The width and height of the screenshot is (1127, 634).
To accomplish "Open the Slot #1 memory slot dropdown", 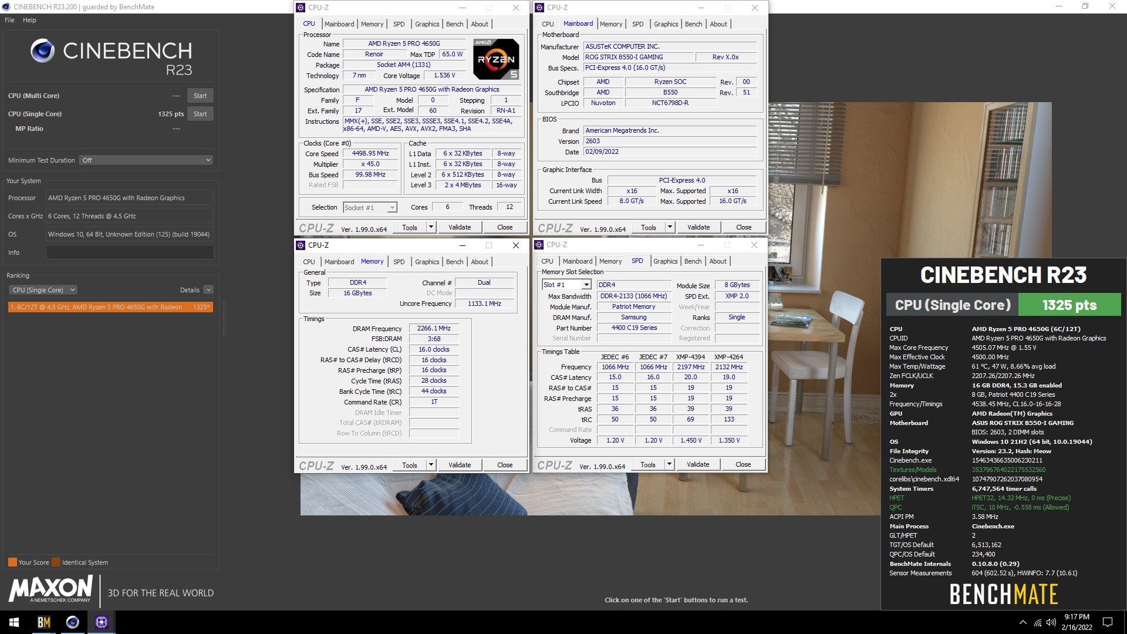I will click(566, 285).
